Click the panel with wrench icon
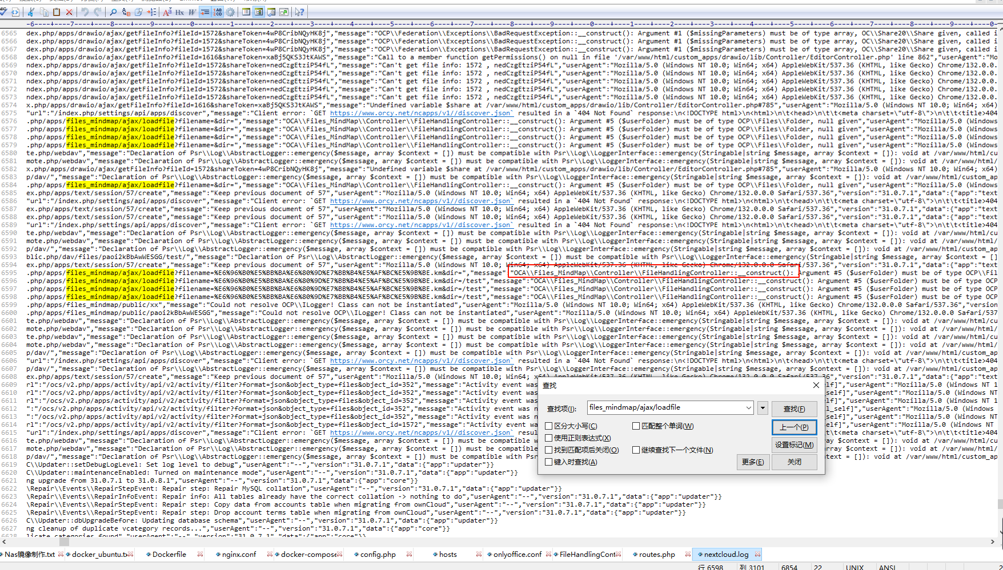 coord(271,11)
